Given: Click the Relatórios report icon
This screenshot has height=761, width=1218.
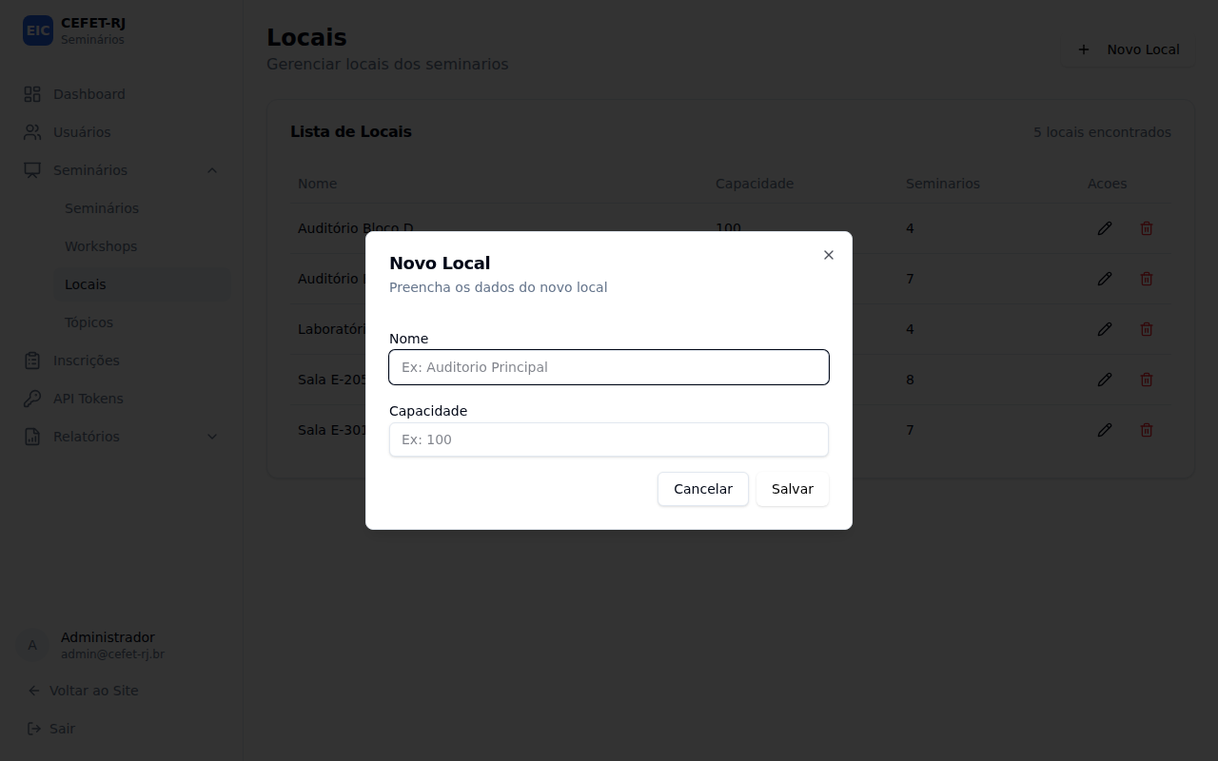Looking at the screenshot, I should [x=32, y=437].
